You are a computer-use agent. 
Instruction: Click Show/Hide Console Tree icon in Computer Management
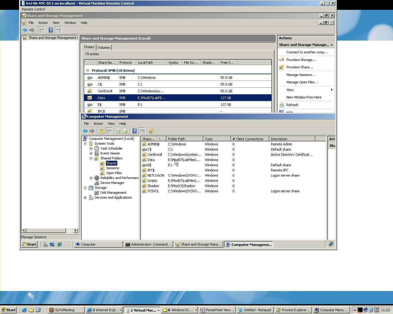[x=109, y=131]
